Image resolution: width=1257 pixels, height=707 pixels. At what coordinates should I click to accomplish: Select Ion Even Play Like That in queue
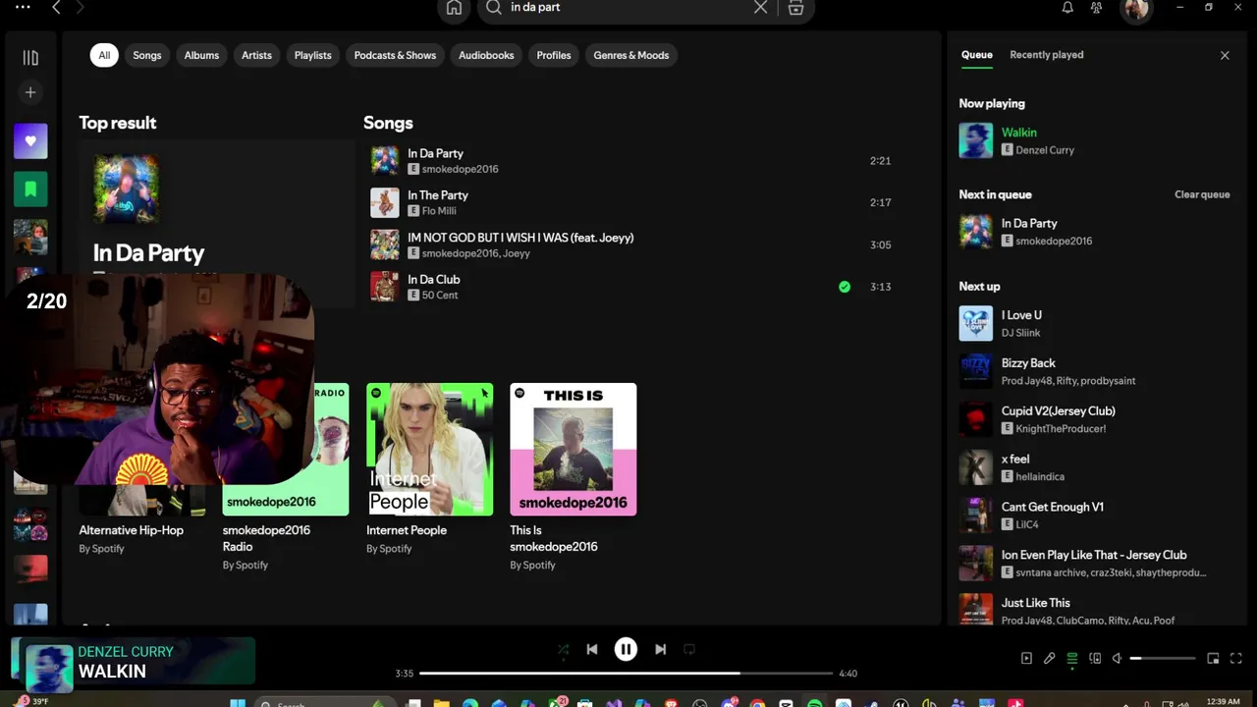[x=1095, y=564]
